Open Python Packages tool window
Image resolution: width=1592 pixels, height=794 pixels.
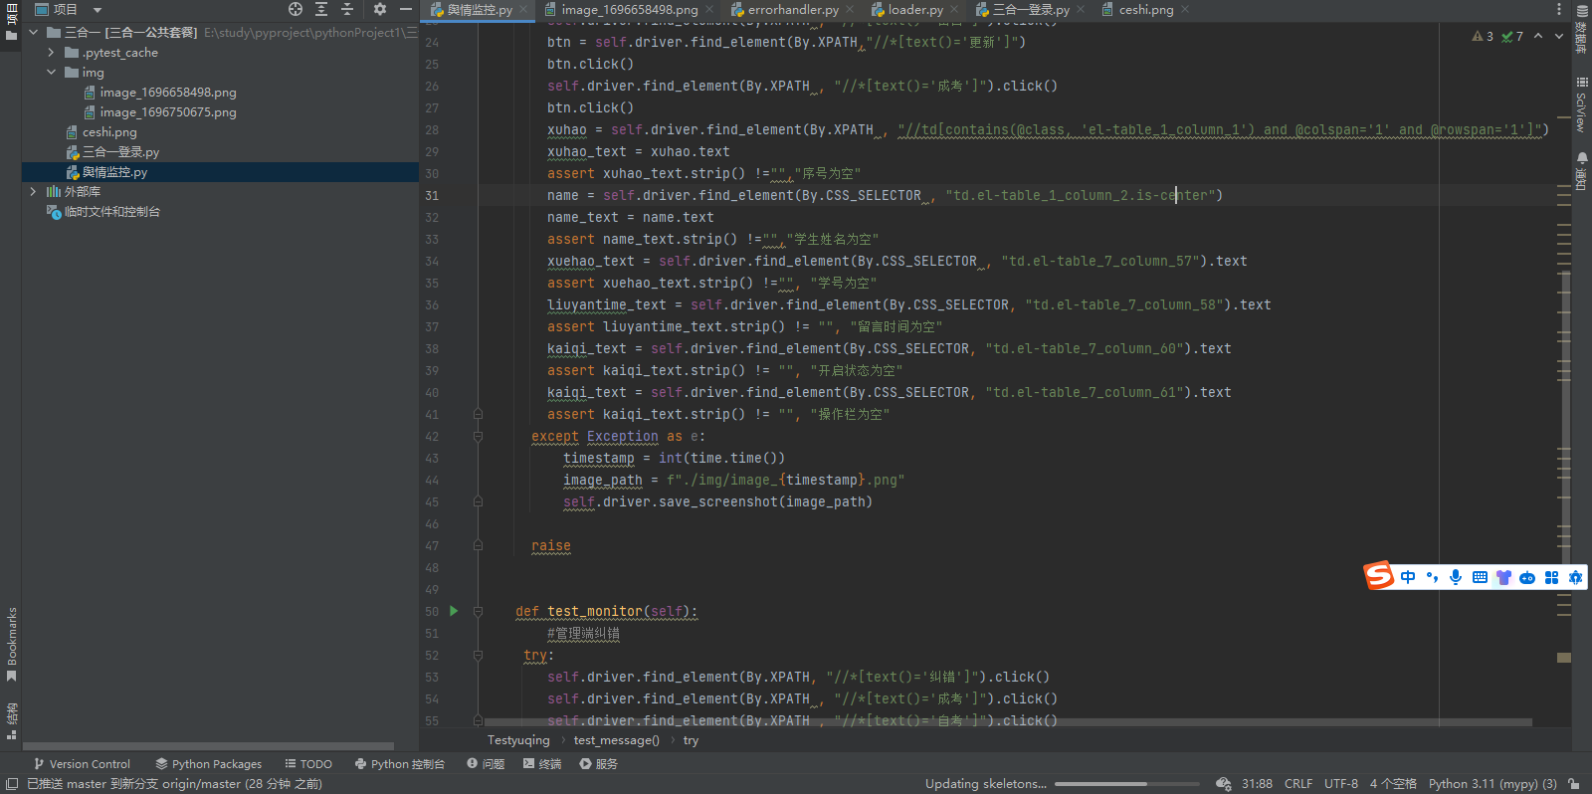coord(208,764)
